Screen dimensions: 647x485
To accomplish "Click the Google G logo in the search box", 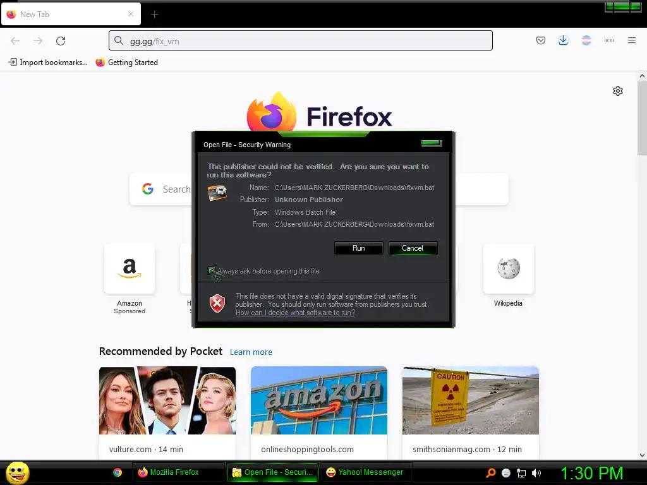I will pyautogui.click(x=148, y=189).
